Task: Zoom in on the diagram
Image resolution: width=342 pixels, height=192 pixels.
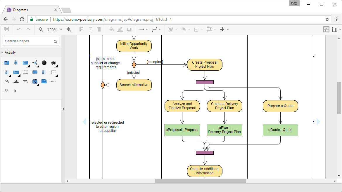Action: click(69, 29)
